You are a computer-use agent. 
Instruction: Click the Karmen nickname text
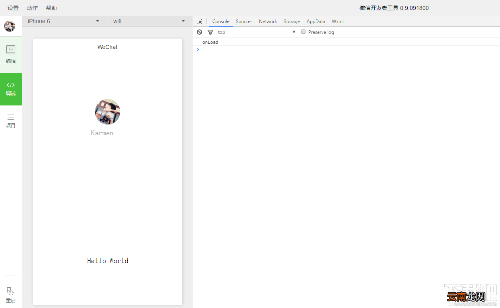point(102,133)
